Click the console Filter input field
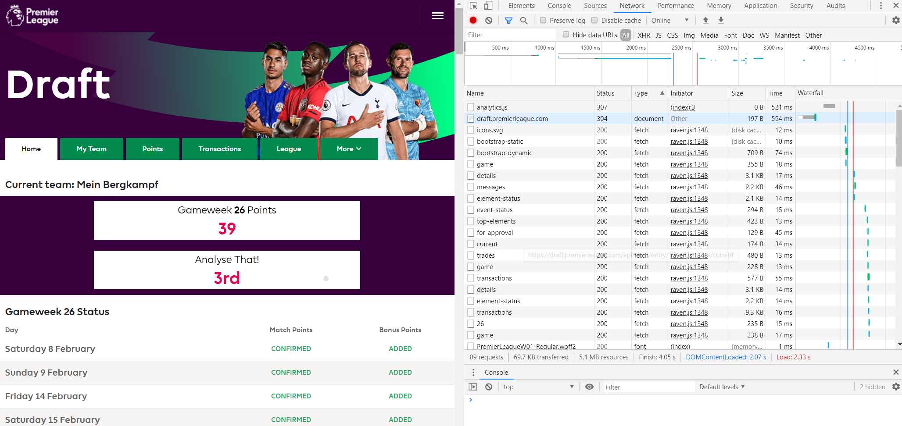The image size is (902, 426). [648, 387]
